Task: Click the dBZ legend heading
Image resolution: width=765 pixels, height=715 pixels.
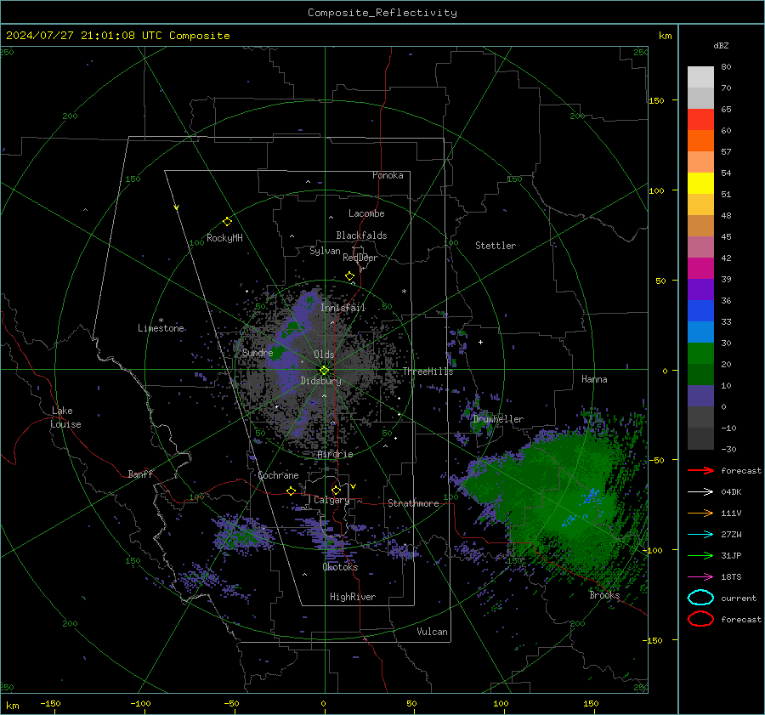Action: coord(721,46)
